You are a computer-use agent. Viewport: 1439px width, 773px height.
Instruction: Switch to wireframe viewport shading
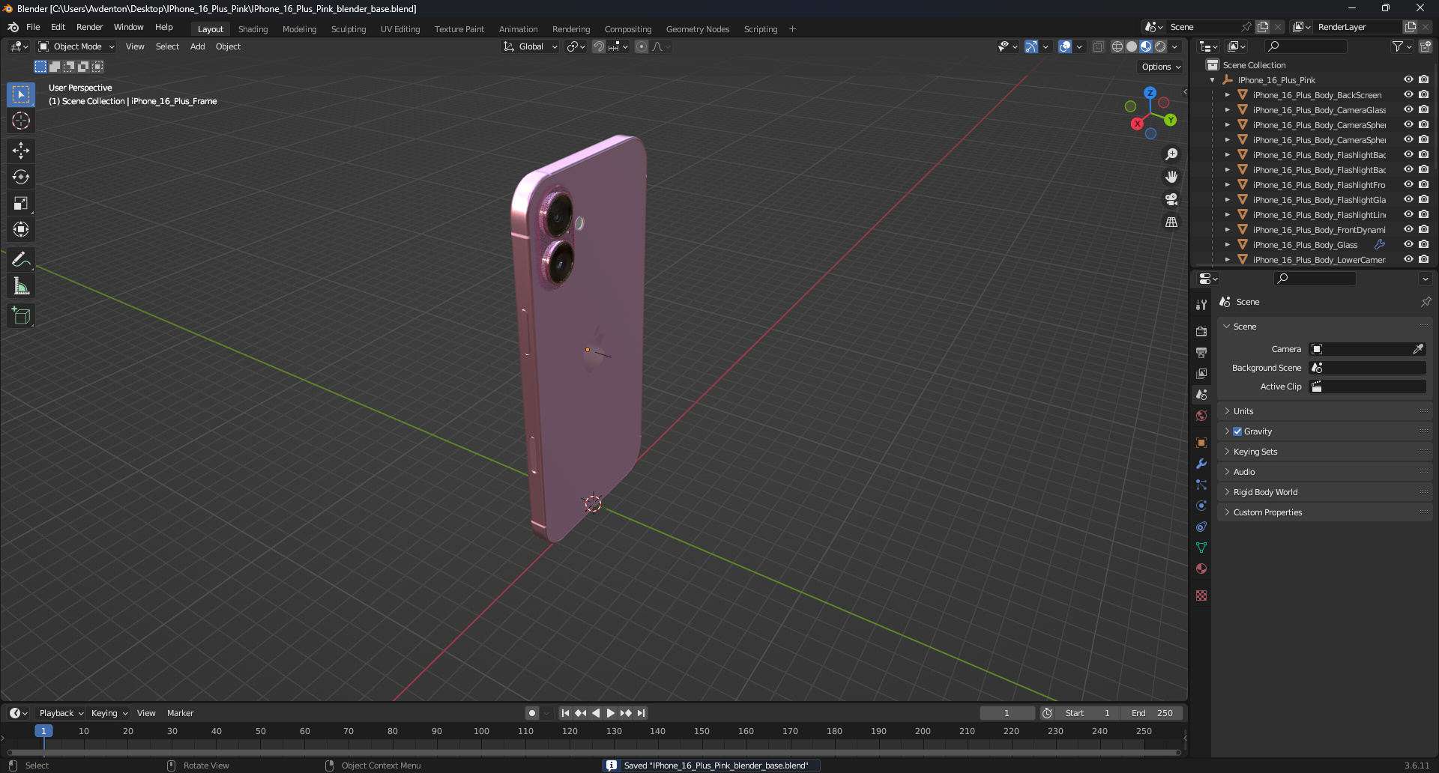coord(1117,46)
